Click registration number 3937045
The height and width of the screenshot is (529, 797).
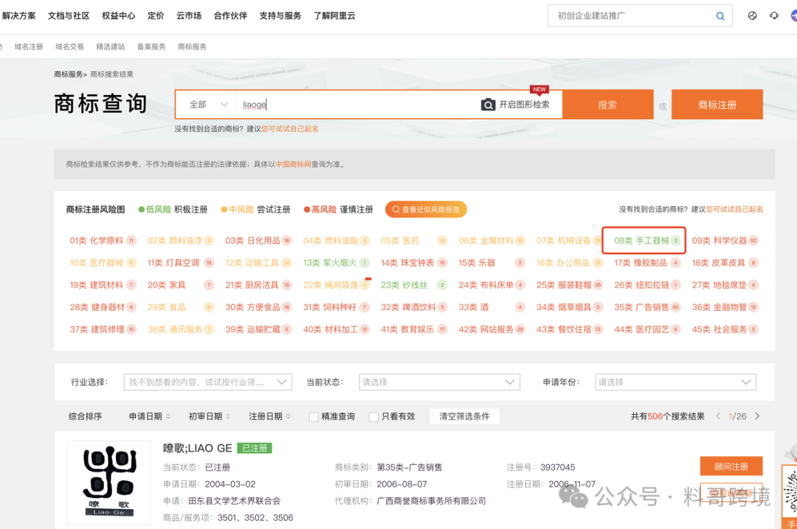[x=558, y=467]
